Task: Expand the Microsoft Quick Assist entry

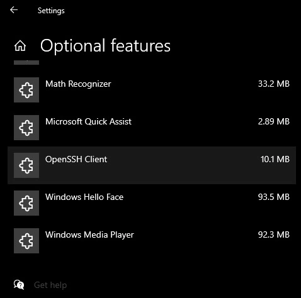Action: pos(152,128)
